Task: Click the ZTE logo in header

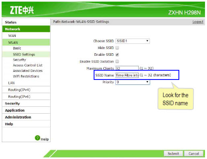Action: coord(22,10)
